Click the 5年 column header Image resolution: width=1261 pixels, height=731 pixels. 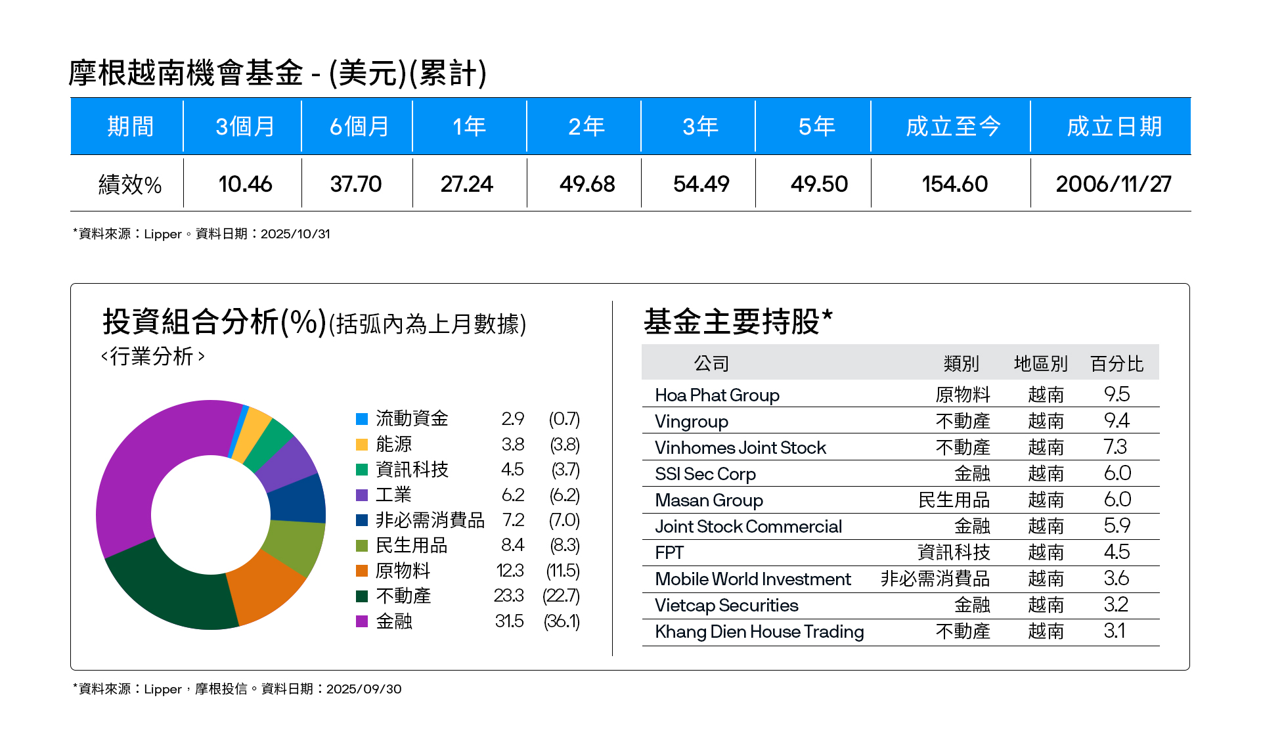[x=816, y=126]
